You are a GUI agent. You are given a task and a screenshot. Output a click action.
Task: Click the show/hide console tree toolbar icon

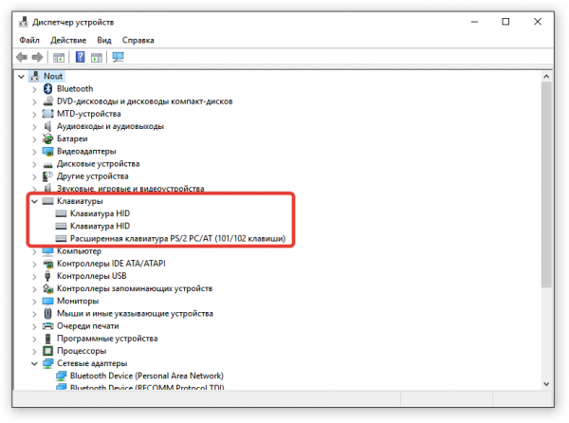(59, 57)
